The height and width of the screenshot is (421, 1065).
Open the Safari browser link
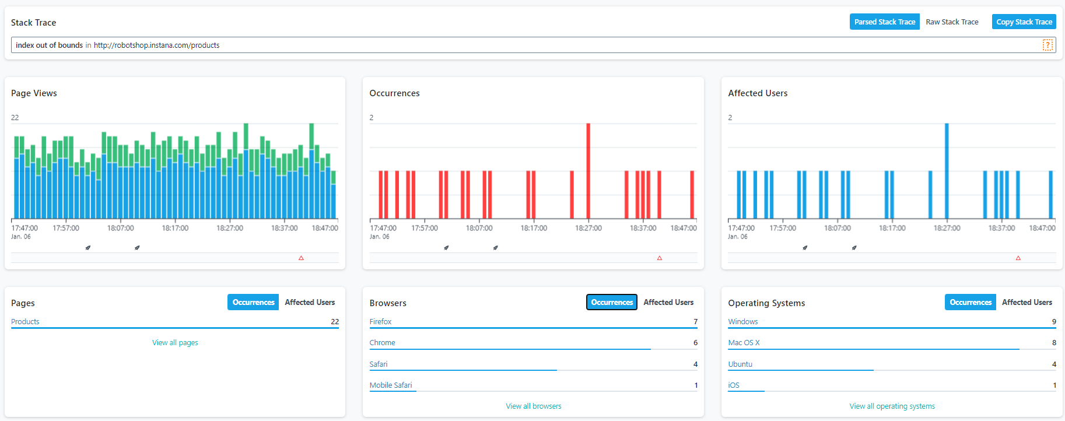click(x=378, y=364)
